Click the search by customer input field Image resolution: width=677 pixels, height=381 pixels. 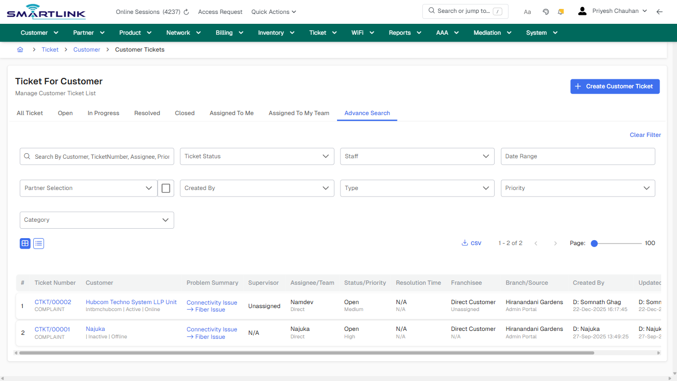point(97,156)
